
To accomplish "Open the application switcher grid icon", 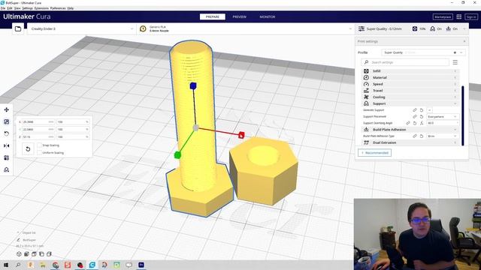I will click(x=459, y=16).
